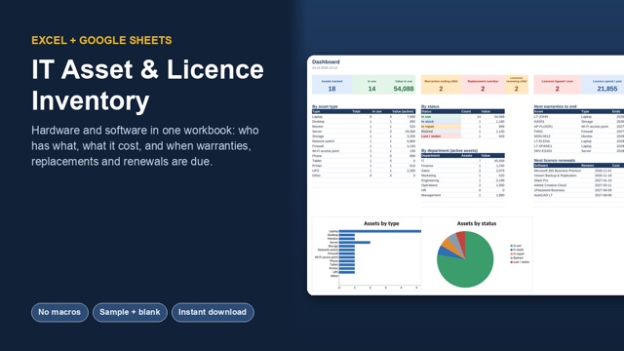Click the Microsoft 365 Business Premium licence row
This screenshot has width=624, height=351.
(x=579, y=171)
